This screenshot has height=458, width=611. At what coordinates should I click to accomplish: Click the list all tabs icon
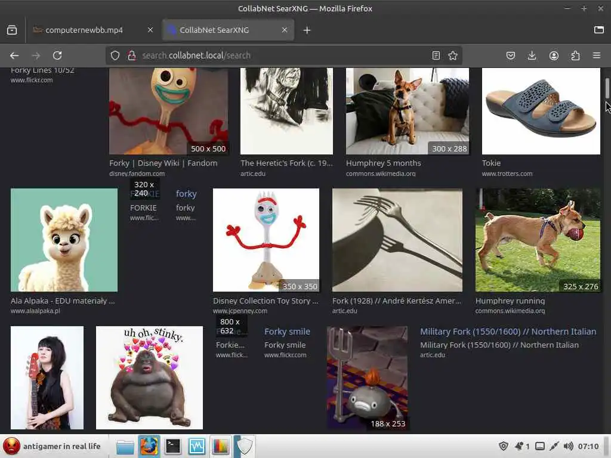599,30
